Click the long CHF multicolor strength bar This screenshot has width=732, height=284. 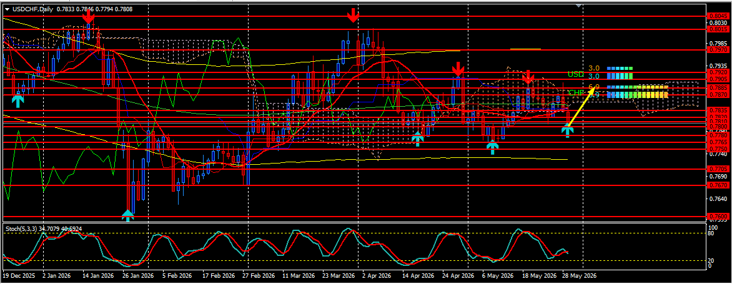[637, 95]
